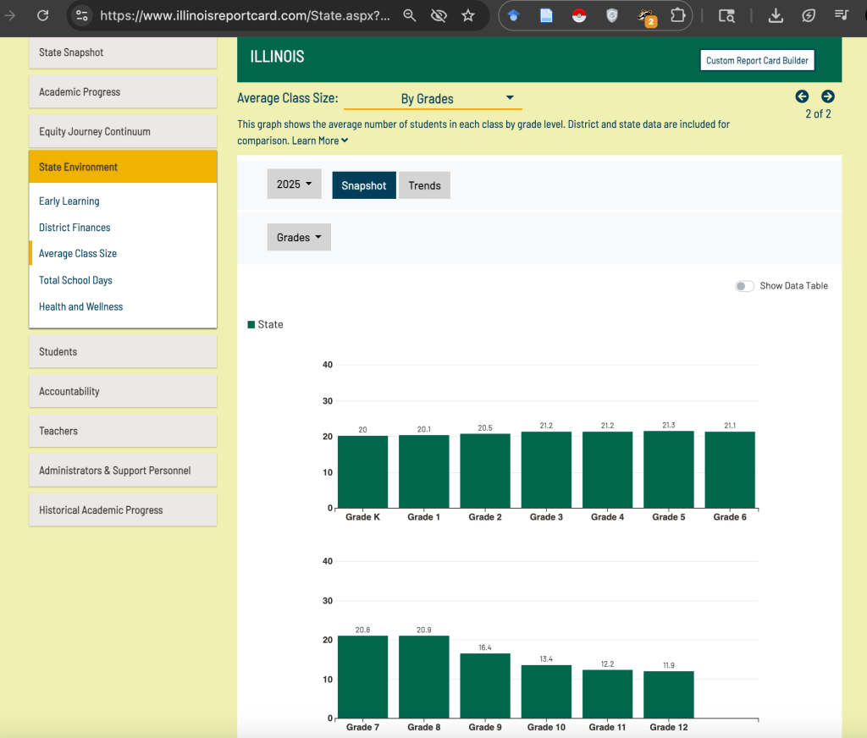Open the browser downloads icon
Screen dimensions: 867x738
coord(776,15)
